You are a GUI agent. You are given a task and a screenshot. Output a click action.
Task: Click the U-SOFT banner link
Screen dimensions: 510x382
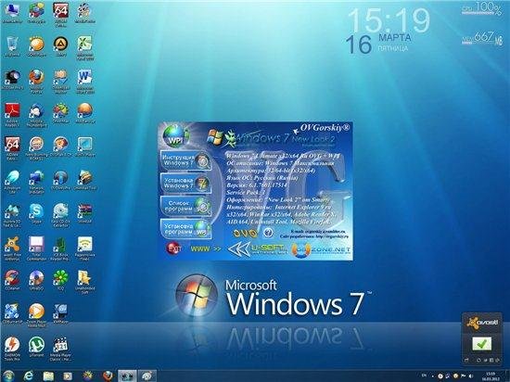[258, 249]
